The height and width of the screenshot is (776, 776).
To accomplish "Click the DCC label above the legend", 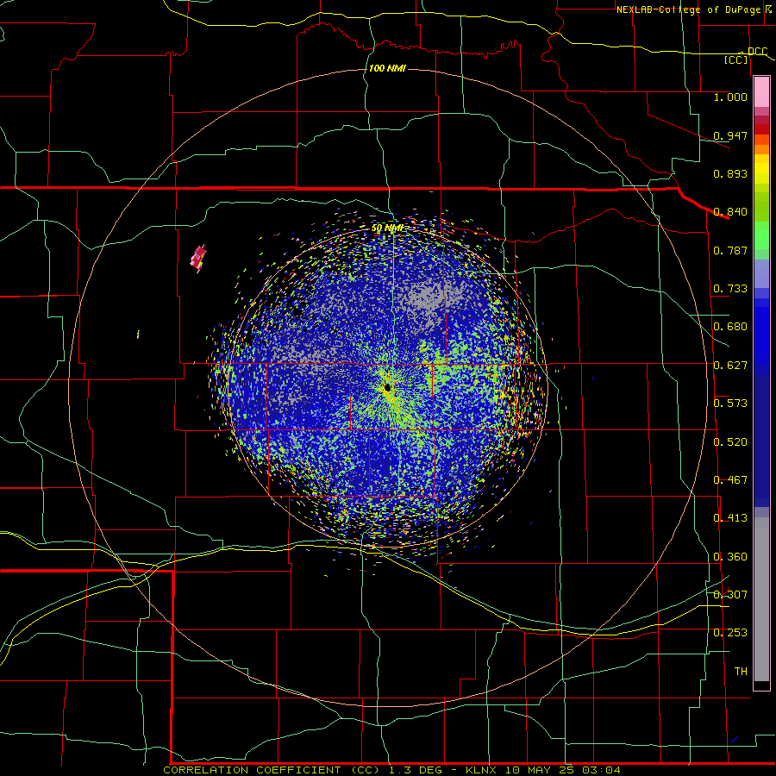I will point(757,52).
